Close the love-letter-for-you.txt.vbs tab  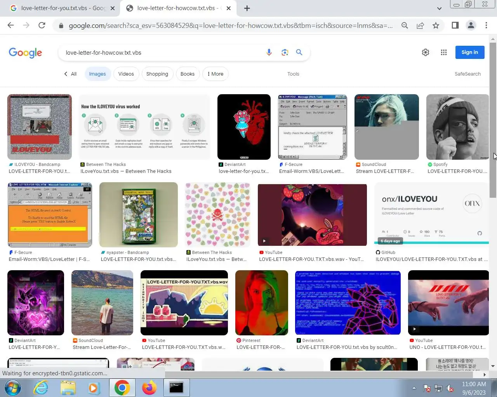tap(113, 8)
